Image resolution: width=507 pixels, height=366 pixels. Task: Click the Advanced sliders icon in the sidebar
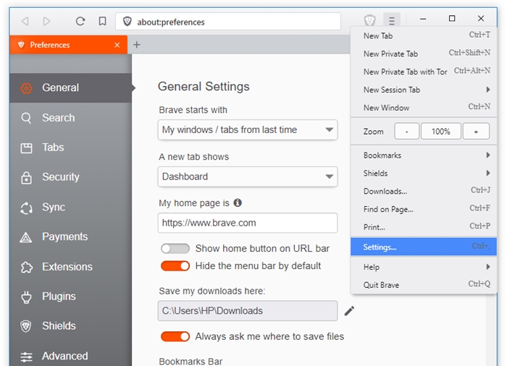click(26, 357)
